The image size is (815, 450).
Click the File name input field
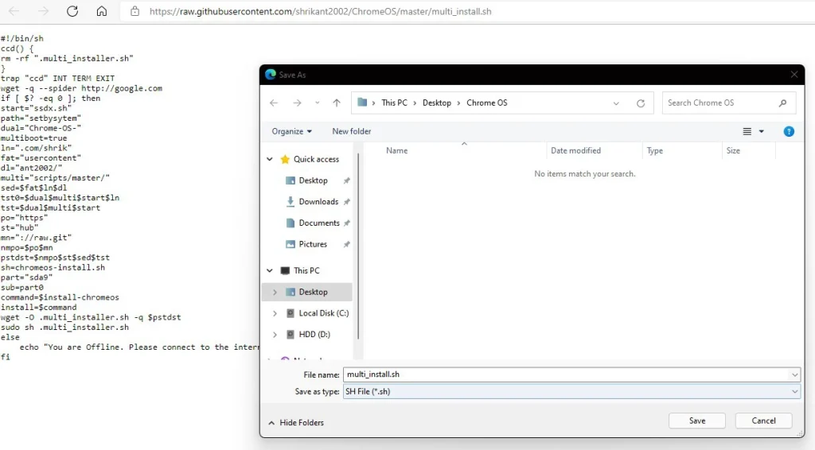pyautogui.click(x=565, y=374)
